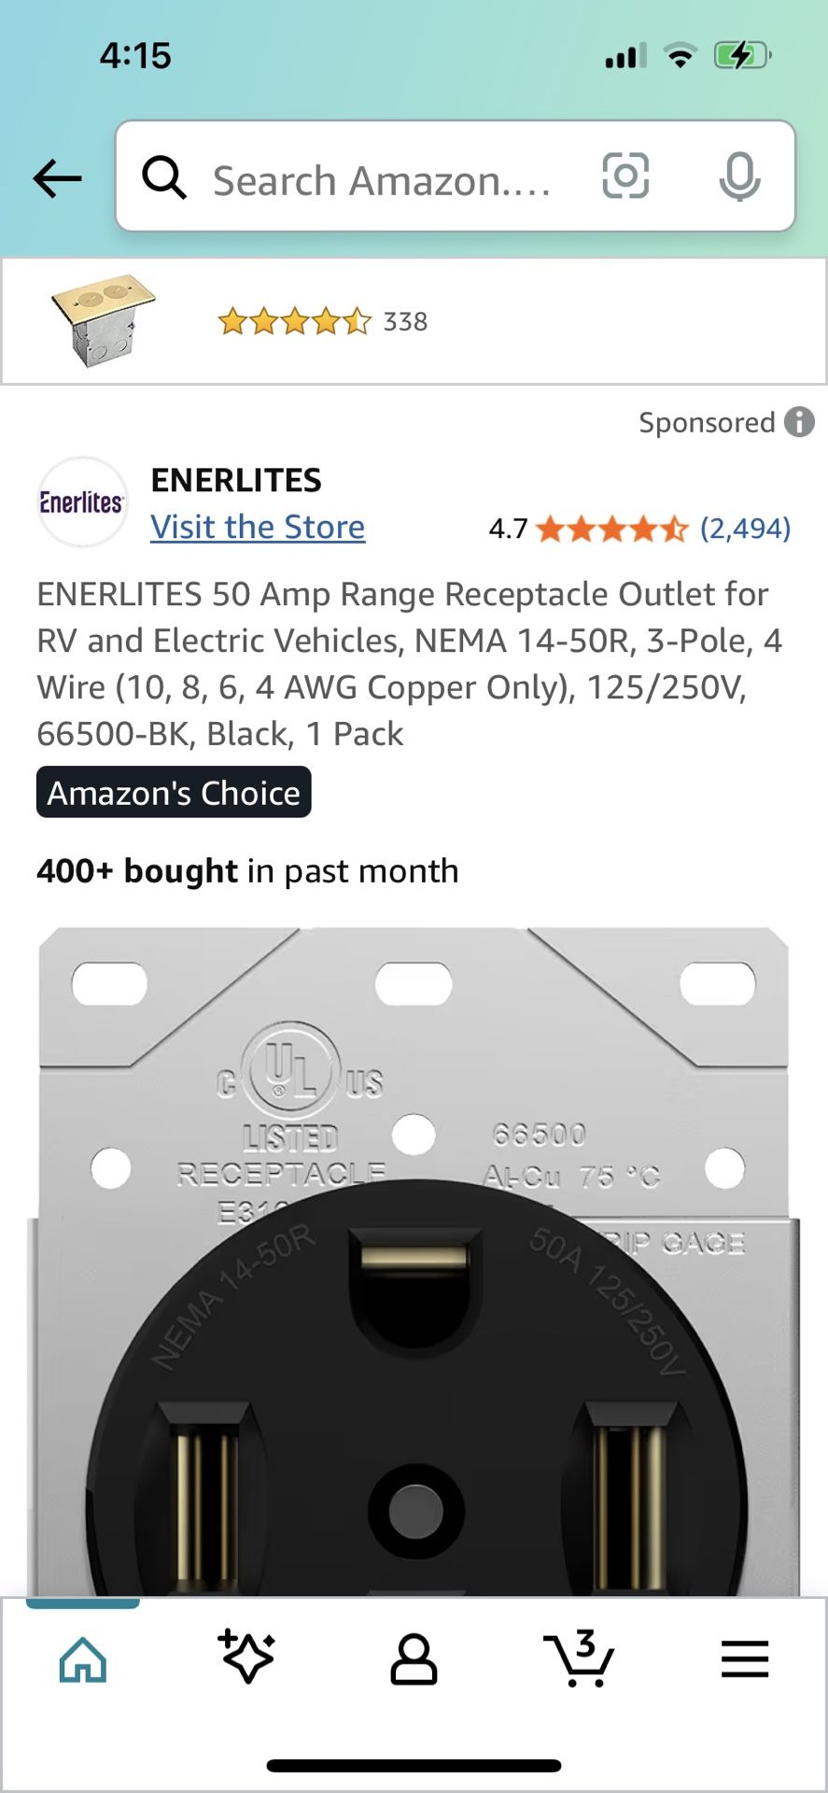This screenshot has width=828, height=1793.
Task: Tap the 4.7 star rating stars
Action: [x=612, y=529]
